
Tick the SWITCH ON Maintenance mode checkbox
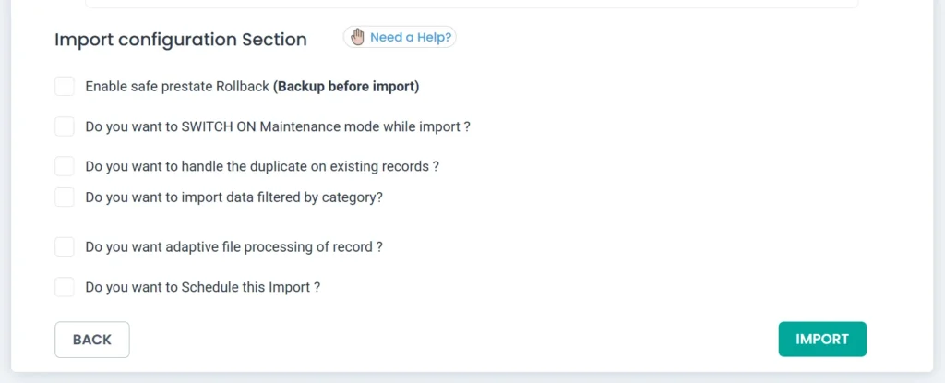pos(65,126)
